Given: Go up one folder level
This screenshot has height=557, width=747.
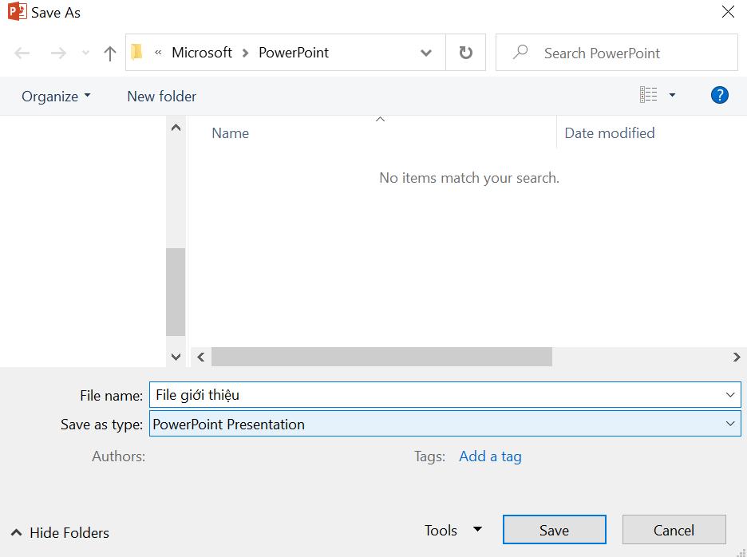Looking at the screenshot, I should coord(109,53).
